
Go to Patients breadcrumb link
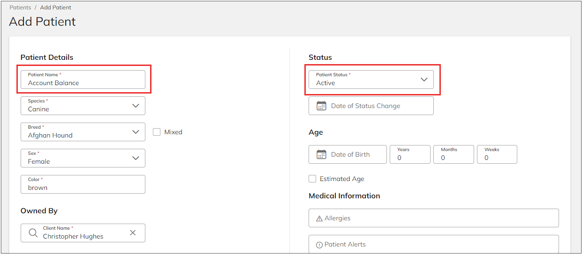[20, 7]
